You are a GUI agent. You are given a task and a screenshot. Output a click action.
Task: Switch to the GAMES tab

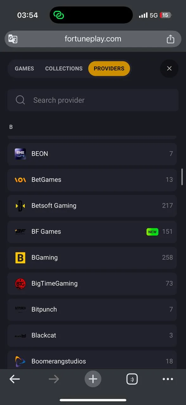pos(24,69)
